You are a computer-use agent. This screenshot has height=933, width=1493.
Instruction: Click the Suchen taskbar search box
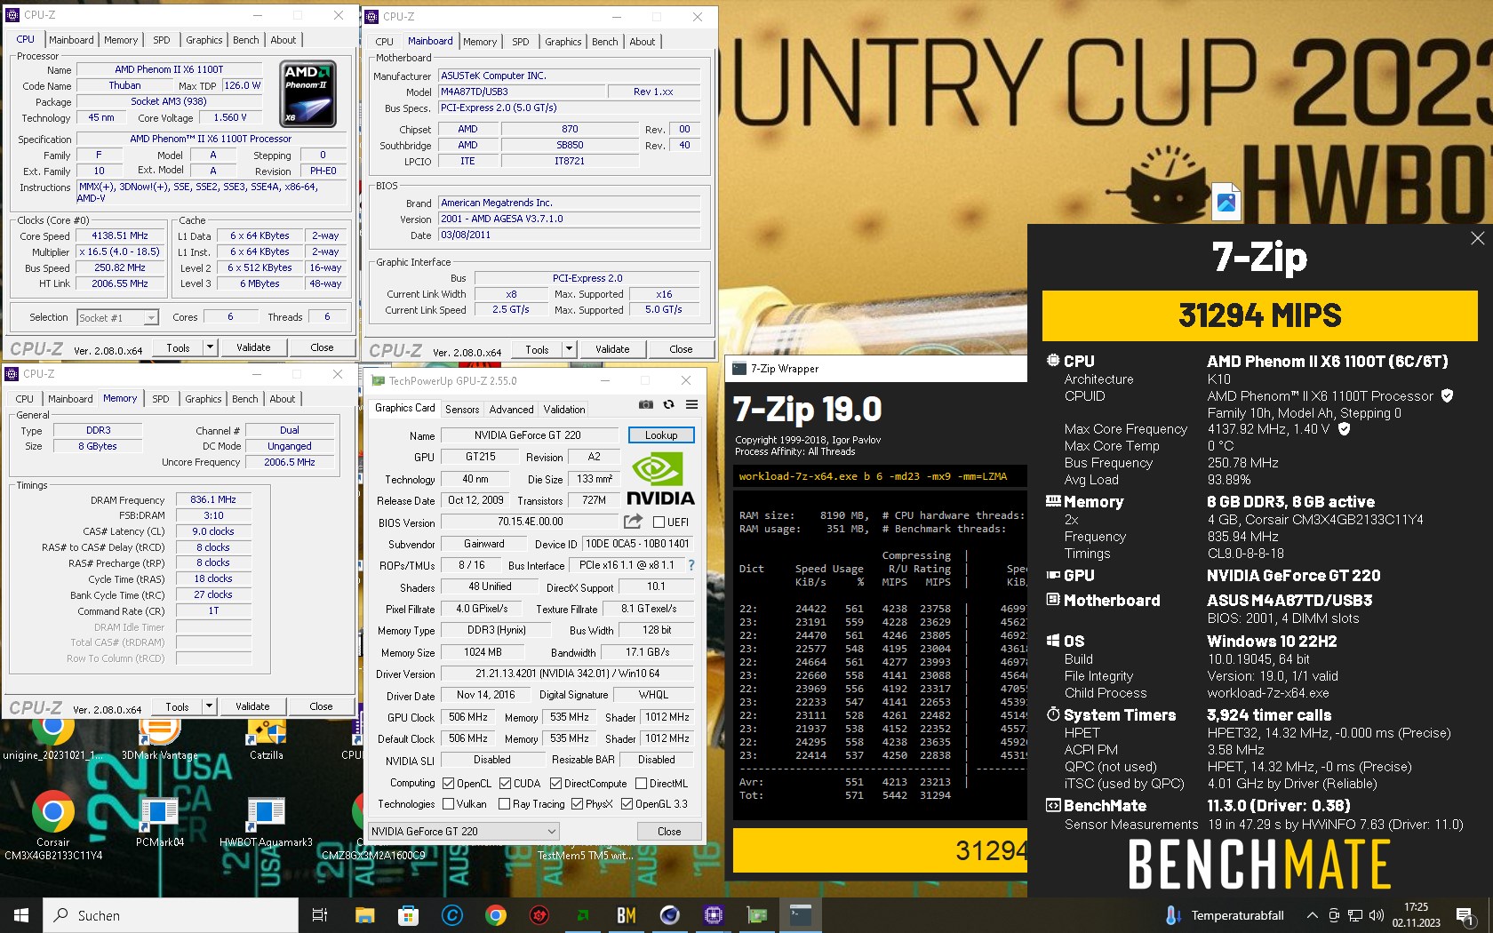(171, 915)
